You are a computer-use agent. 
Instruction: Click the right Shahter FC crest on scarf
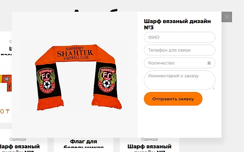tap(107, 80)
